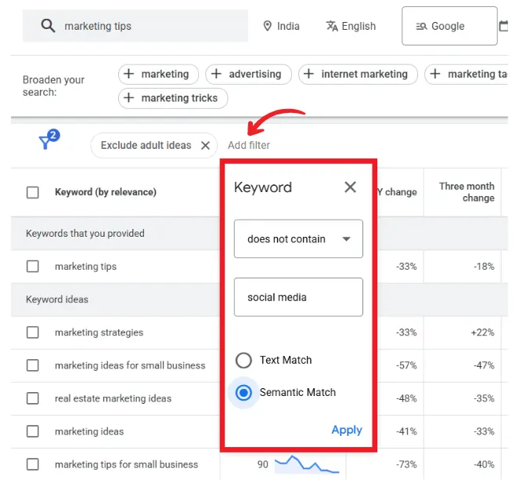Check the select-all Keyword header checkbox
Screen dimensions: 530x494
[33, 192]
